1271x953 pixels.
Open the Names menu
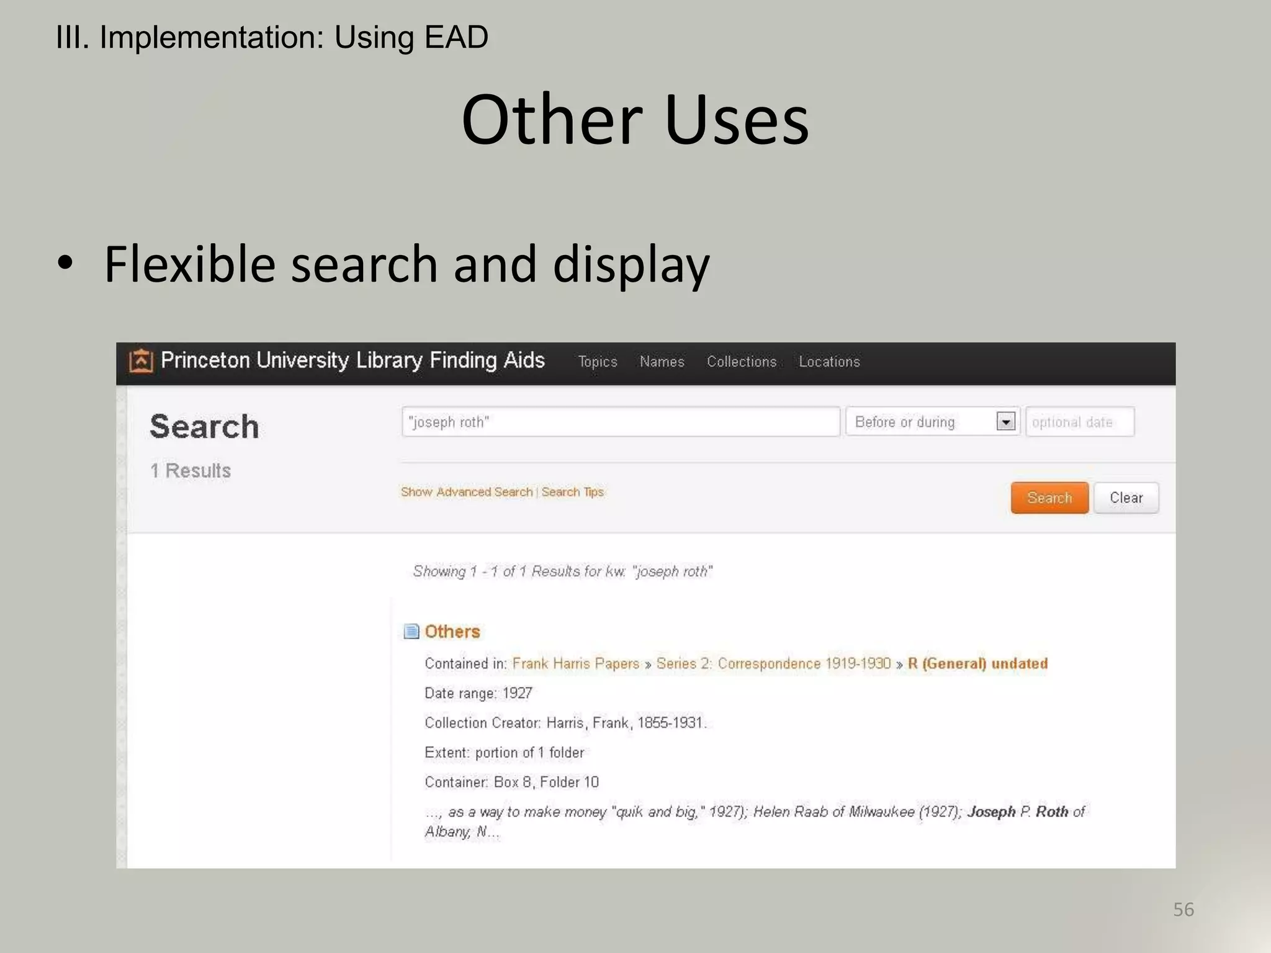coord(662,362)
